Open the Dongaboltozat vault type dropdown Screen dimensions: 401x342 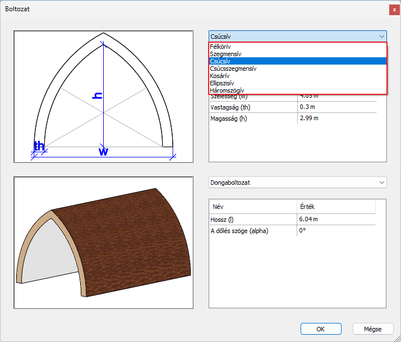(297, 183)
